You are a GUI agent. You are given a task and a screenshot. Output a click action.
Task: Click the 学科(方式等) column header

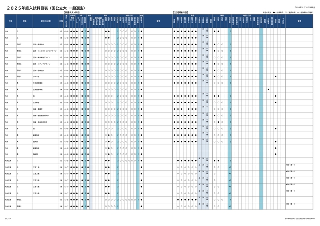(45, 21)
